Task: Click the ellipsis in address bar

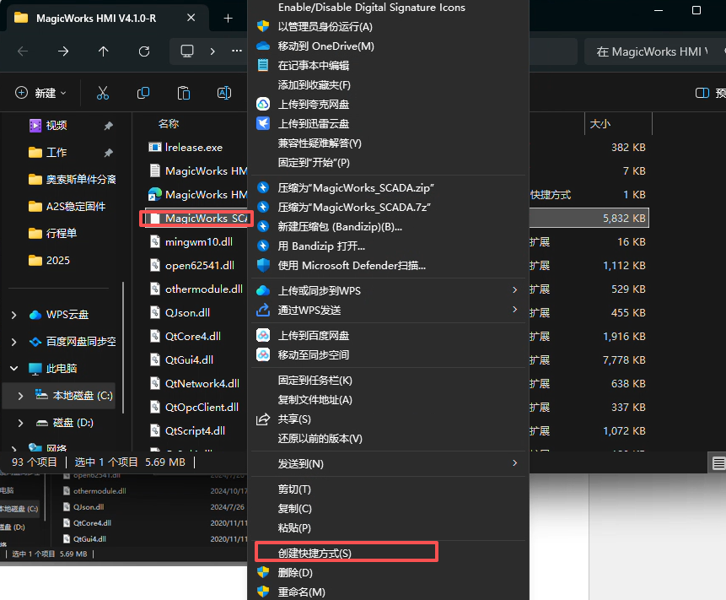Action: (x=237, y=51)
